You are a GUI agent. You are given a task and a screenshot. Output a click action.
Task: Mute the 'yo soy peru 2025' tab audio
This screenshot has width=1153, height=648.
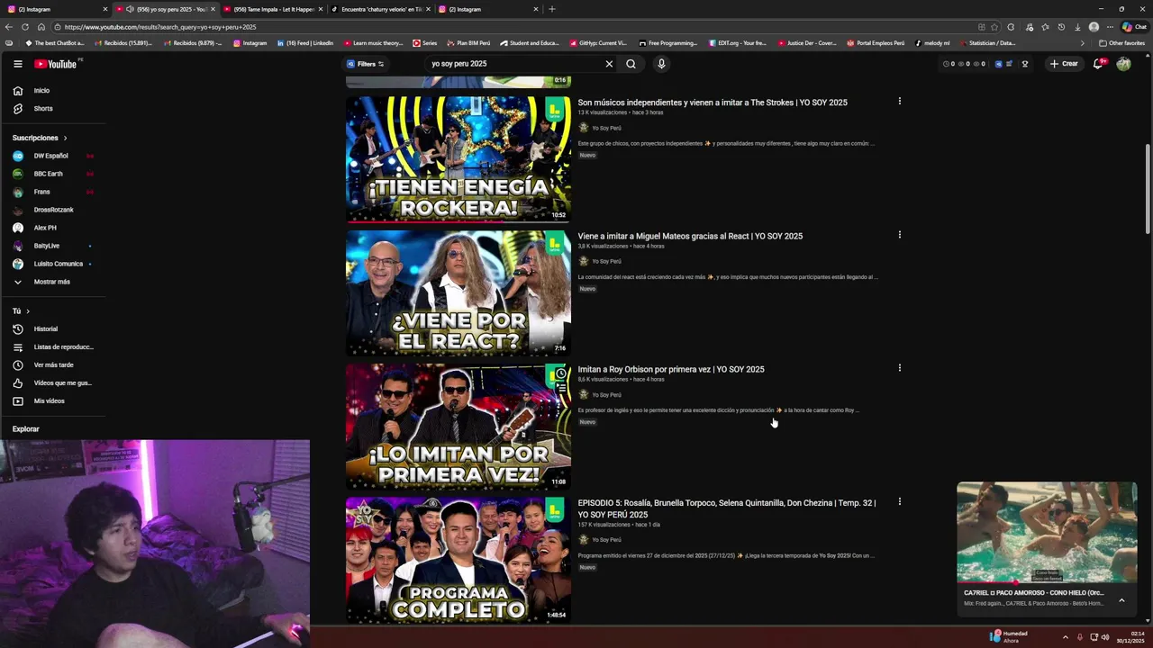(x=130, y=9)
